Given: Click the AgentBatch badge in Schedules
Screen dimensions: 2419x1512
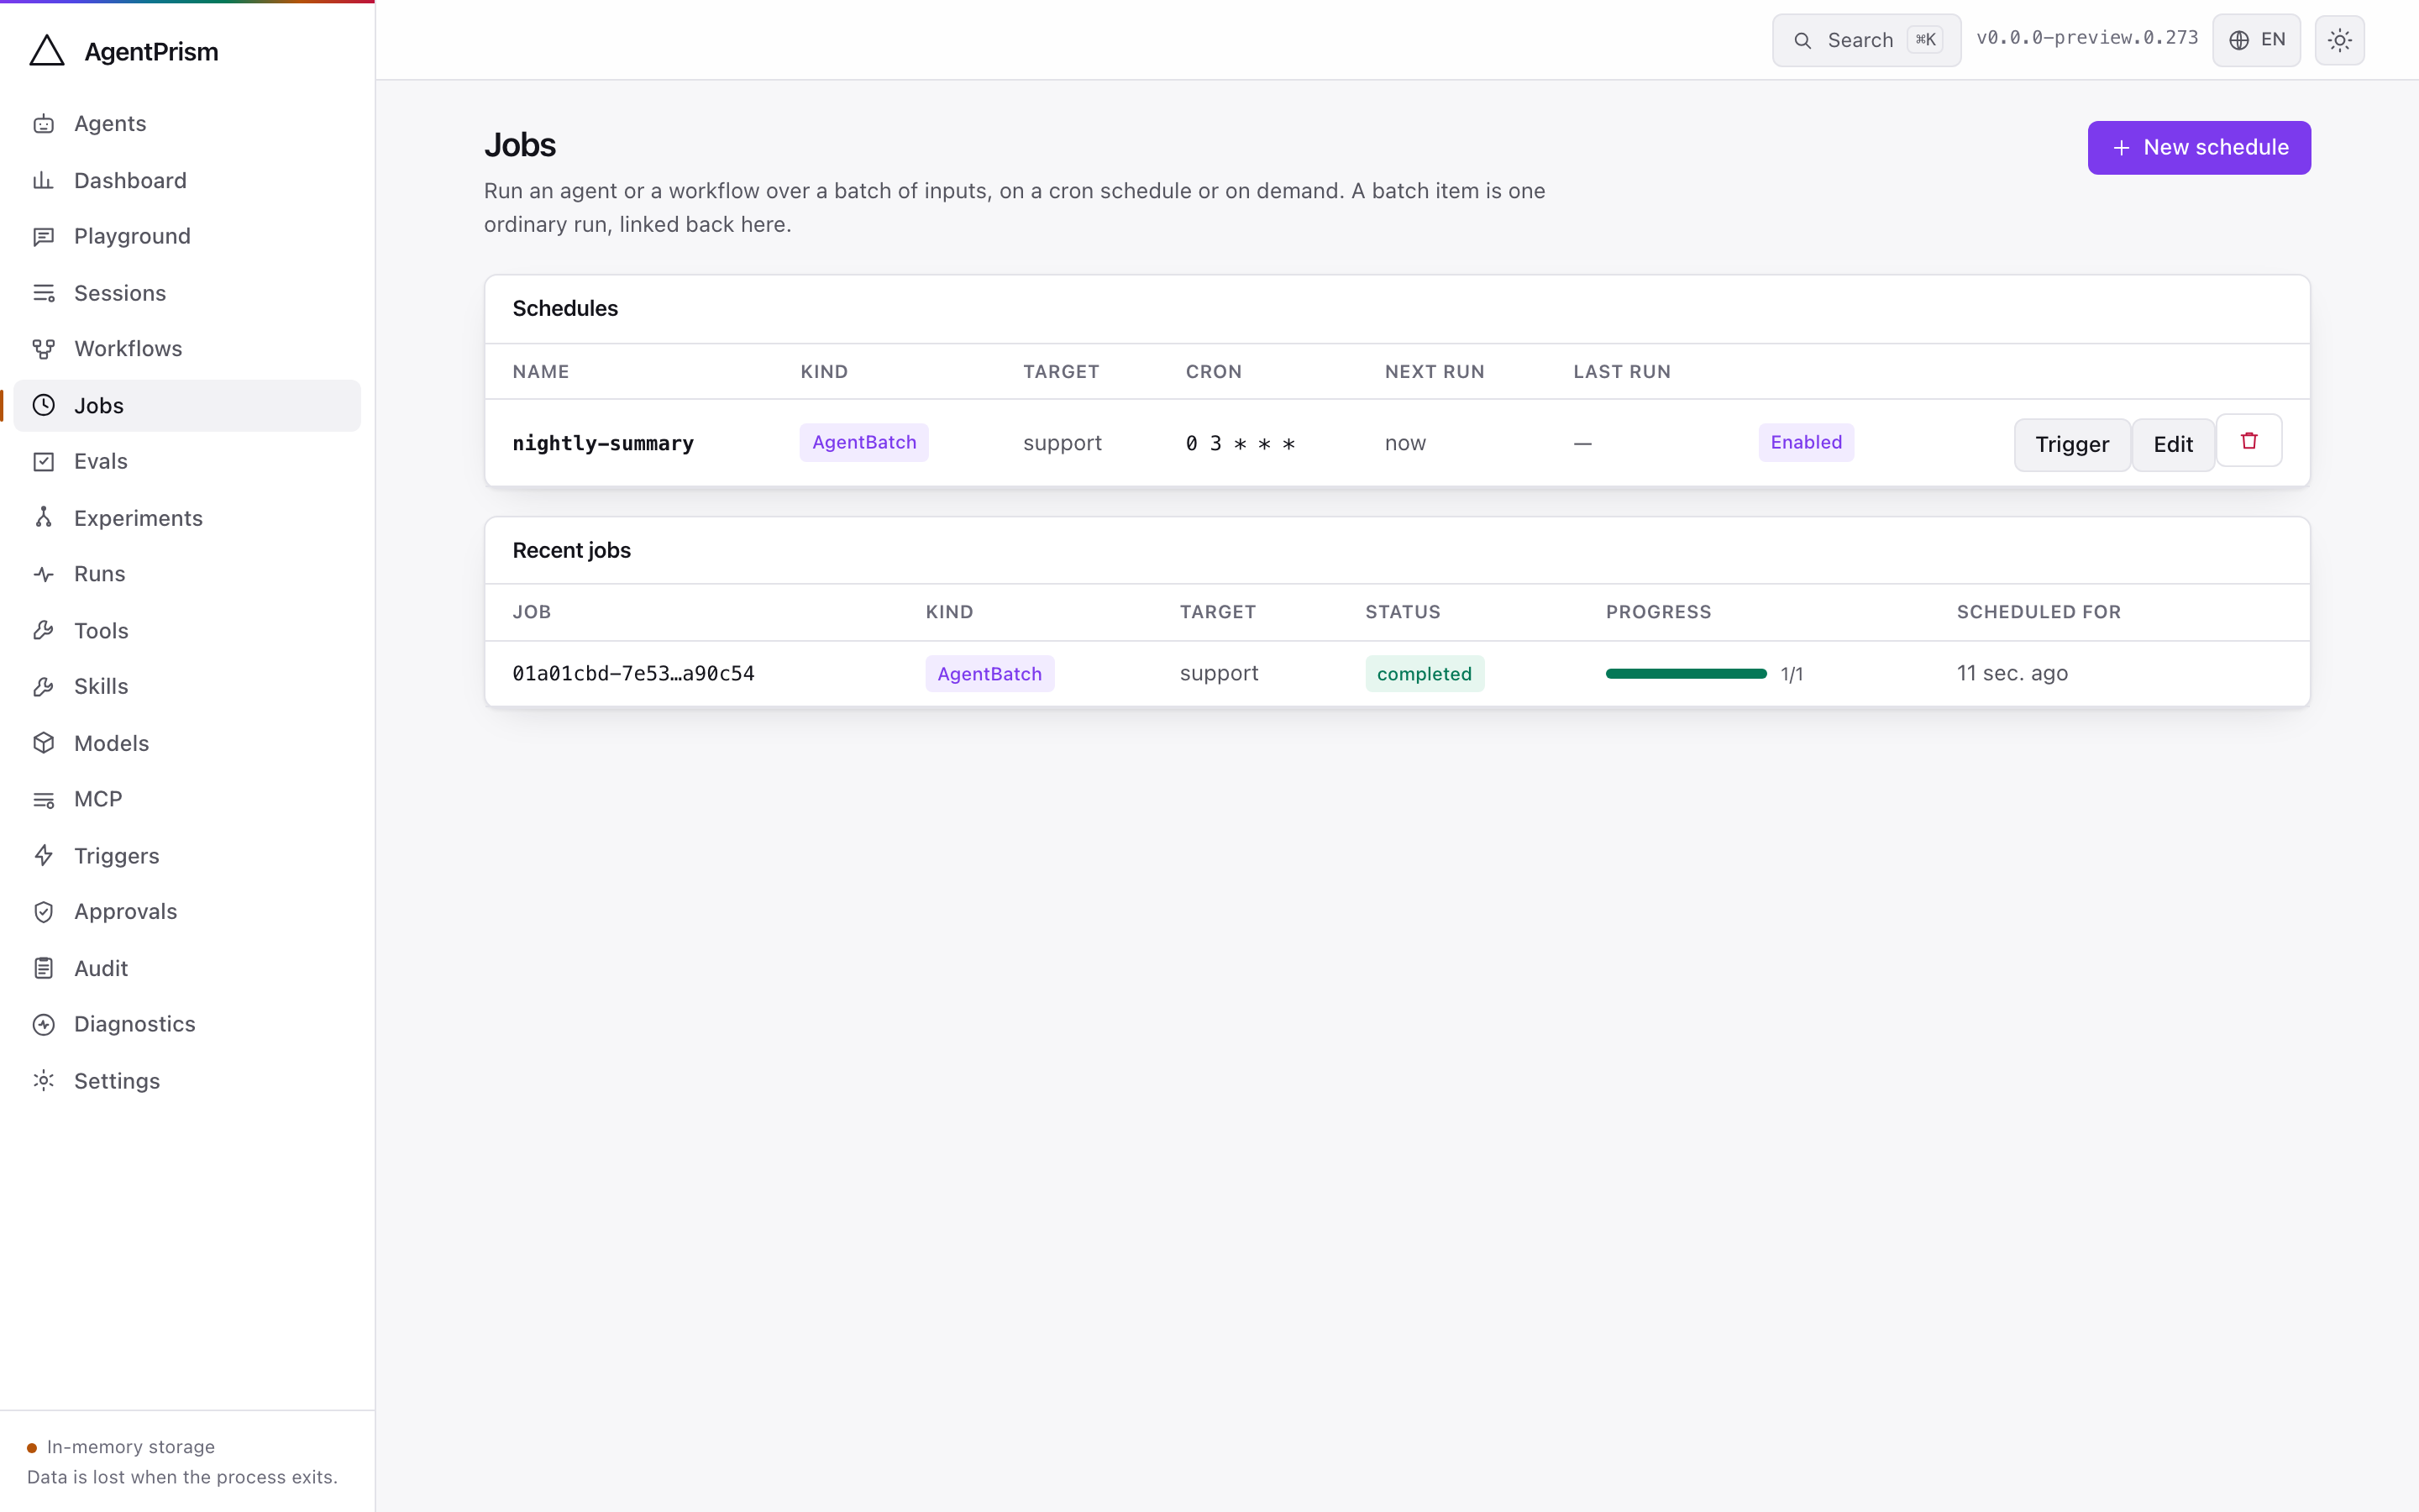Looking at the screenshot, I should [x=863, y=442].
